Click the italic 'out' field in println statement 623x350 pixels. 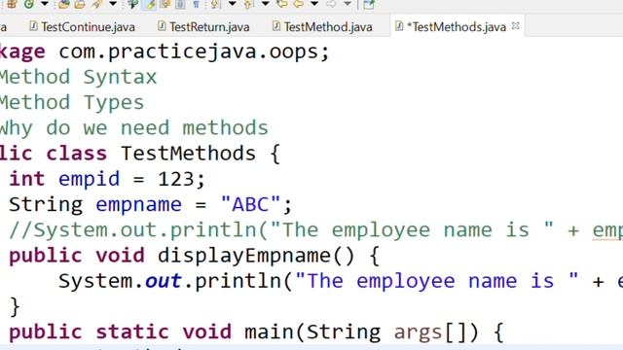[x=164, y=281]
